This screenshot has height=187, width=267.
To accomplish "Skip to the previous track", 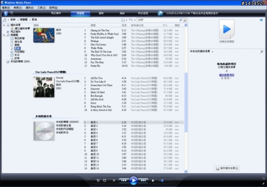I will [124, 180].
